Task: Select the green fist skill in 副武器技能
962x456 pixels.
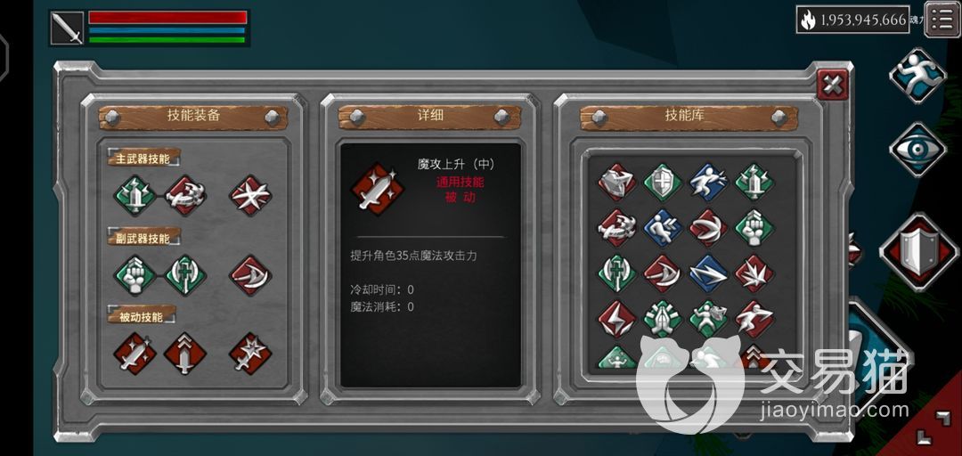Action: [135, 275]
